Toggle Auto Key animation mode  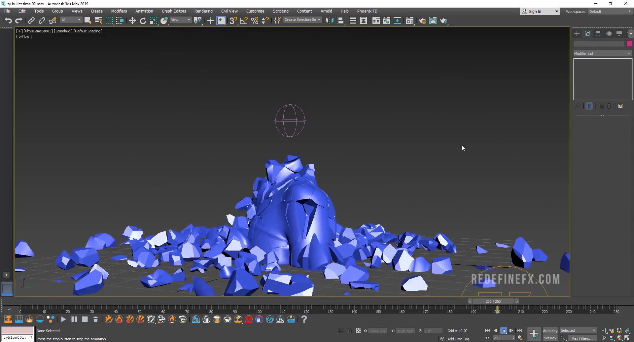pos(550,330)
